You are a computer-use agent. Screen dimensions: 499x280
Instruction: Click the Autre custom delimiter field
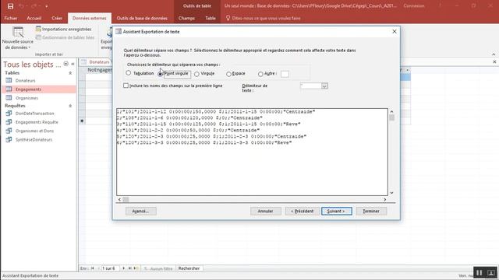pyautogui.click(x=285, y=74)
